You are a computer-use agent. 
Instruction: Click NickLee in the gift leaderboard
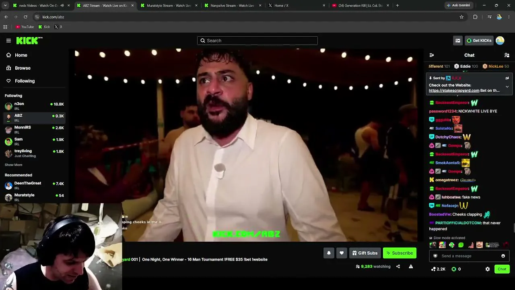(496, 66)
